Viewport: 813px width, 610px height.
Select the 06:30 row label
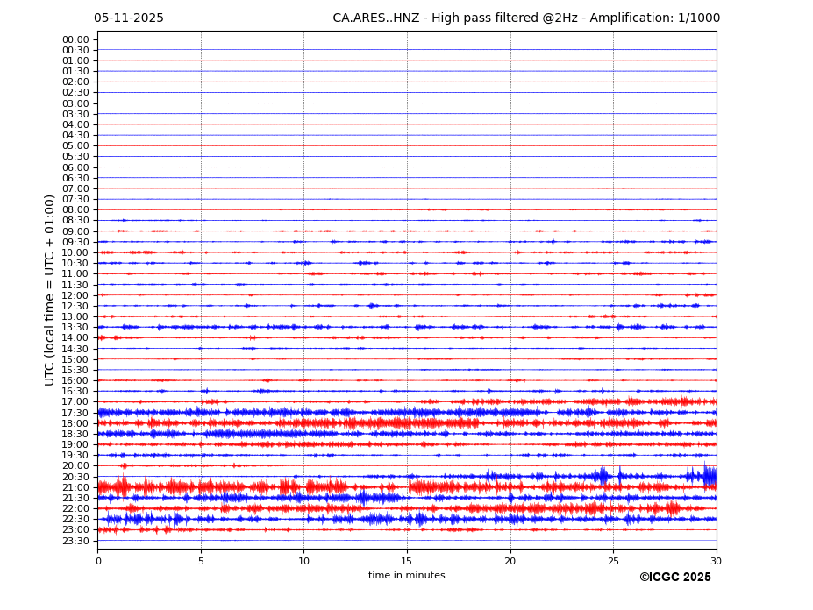(75, 178)
